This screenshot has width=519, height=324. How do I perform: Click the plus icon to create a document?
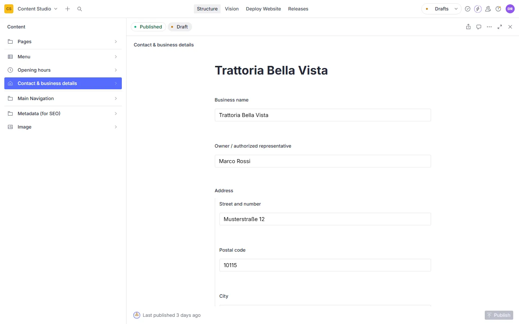pyautogui.click(x=67, y=9)
